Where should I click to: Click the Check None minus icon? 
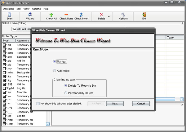point(66,14)
